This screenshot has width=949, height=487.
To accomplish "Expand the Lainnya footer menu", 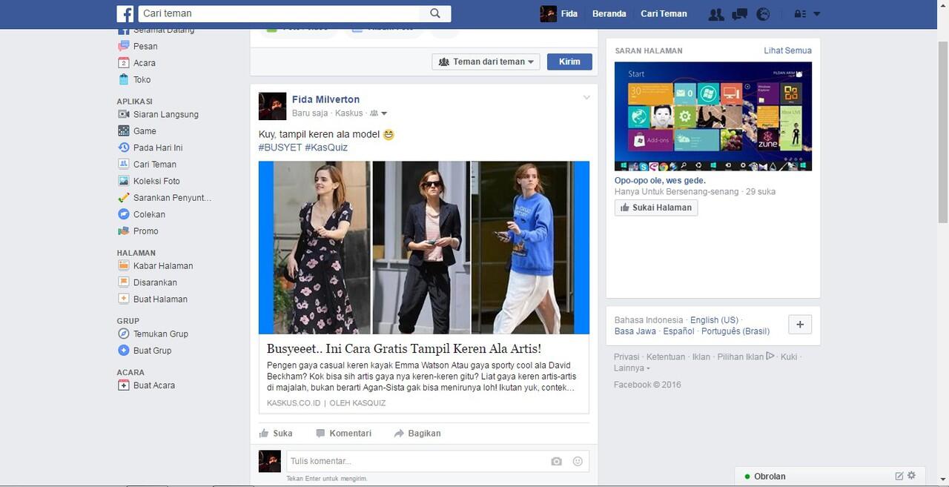I will tap(632, 368).
